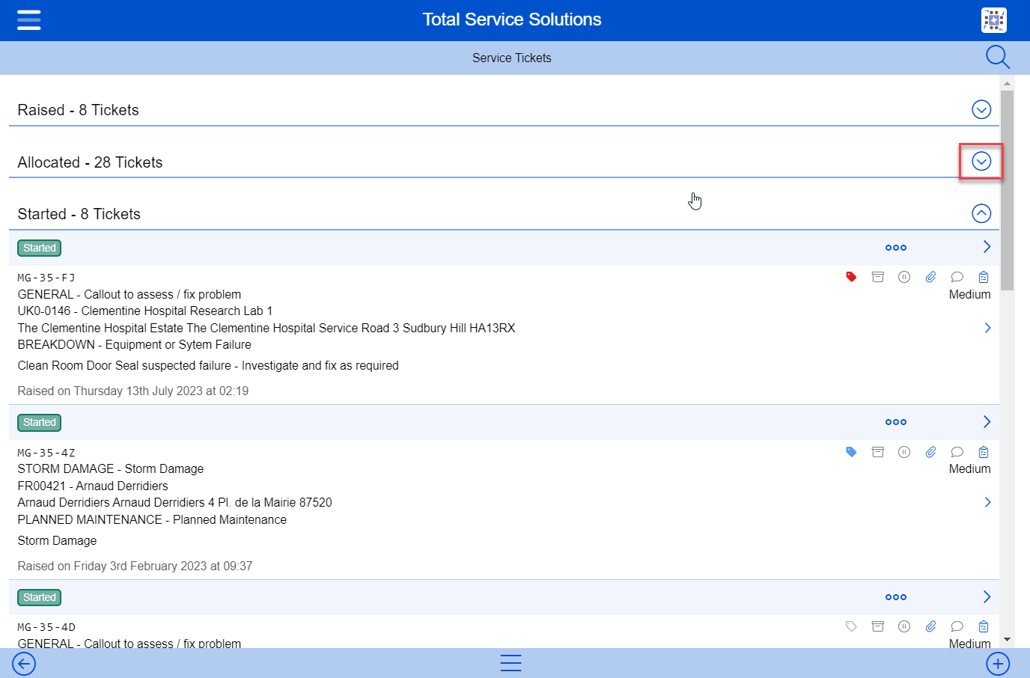Click 'STORM DAMAGE - Storm Damage' title
The width and height of the screenshot is (1030, 678).
tap(111, 468)
